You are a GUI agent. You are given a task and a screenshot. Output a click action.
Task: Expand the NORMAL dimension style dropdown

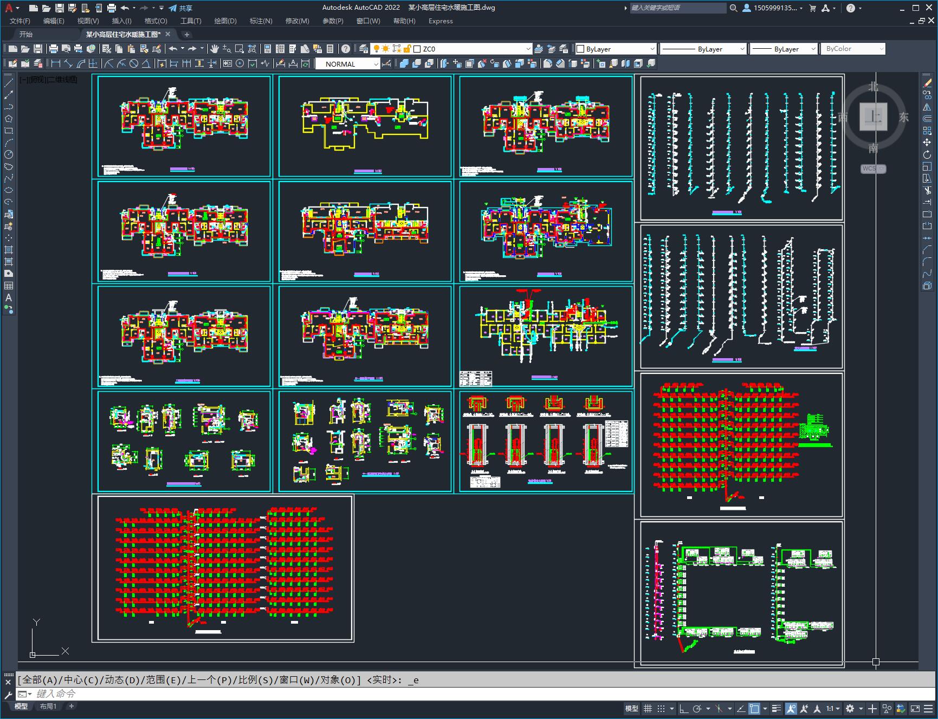[347, 64]
